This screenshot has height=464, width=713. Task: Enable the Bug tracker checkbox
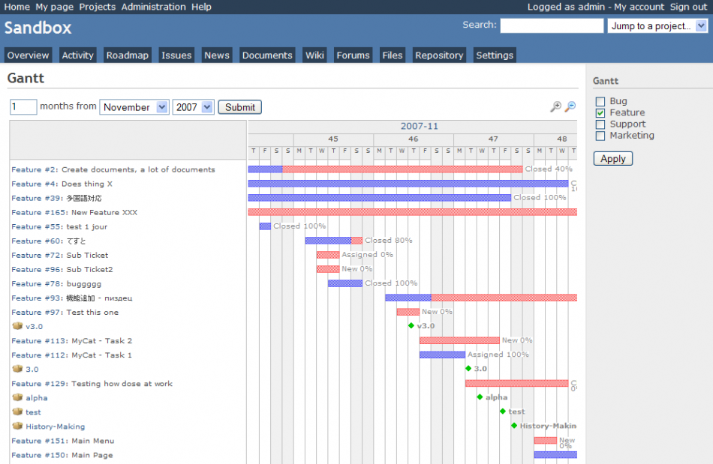point(600,101)
